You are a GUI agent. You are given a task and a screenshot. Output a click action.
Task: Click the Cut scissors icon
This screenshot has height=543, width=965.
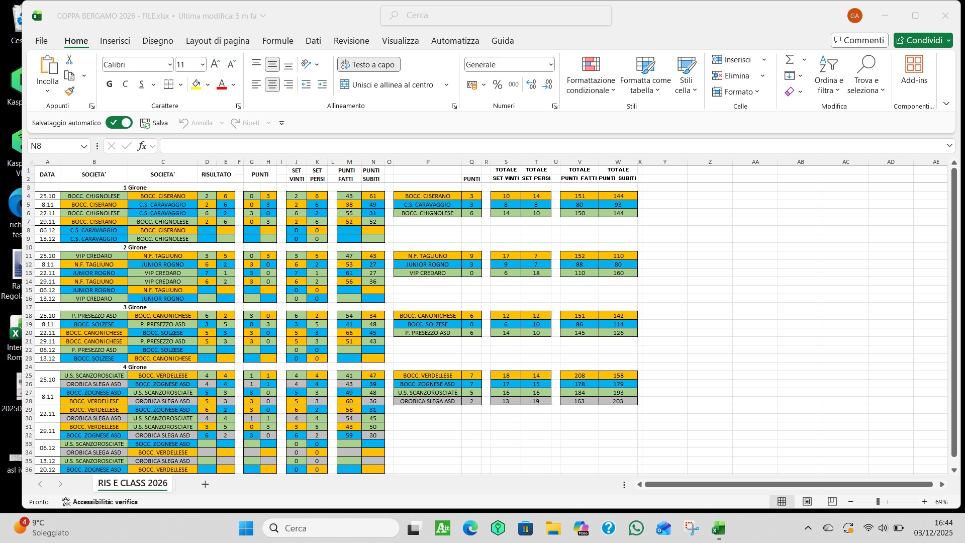pyautogui.click(x=69, y=60)
